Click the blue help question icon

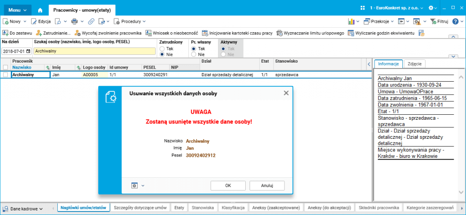point(456,21)
